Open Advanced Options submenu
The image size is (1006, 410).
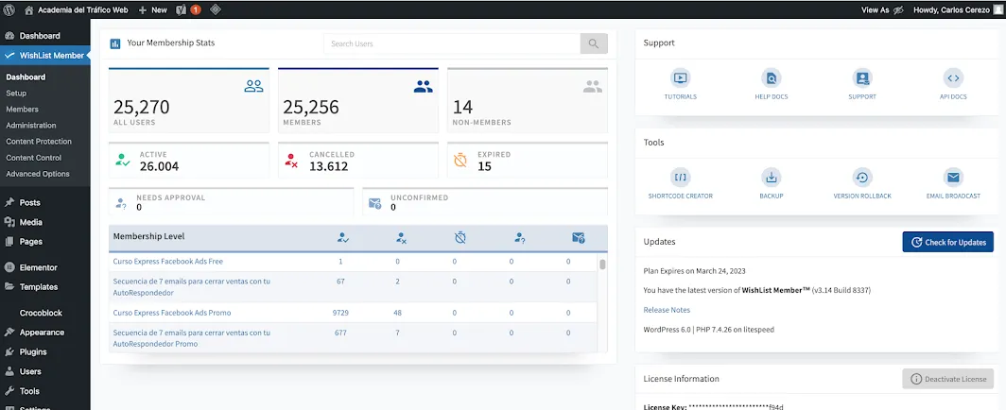[38, 174]
